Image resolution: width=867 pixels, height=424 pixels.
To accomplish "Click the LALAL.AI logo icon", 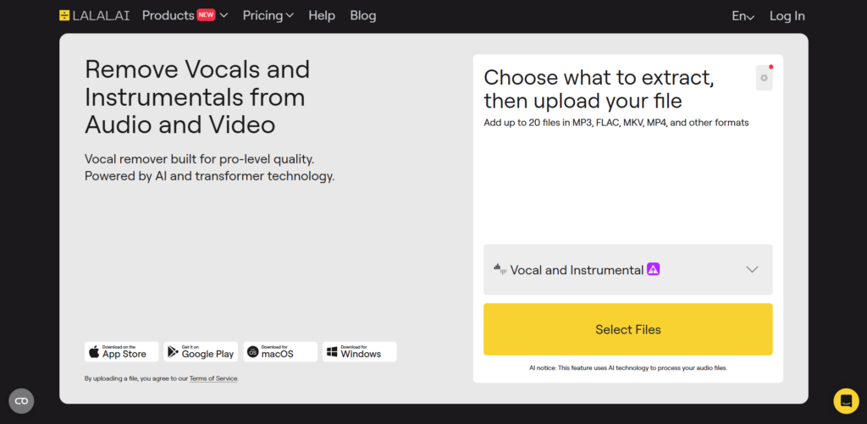I will [64, 15].
